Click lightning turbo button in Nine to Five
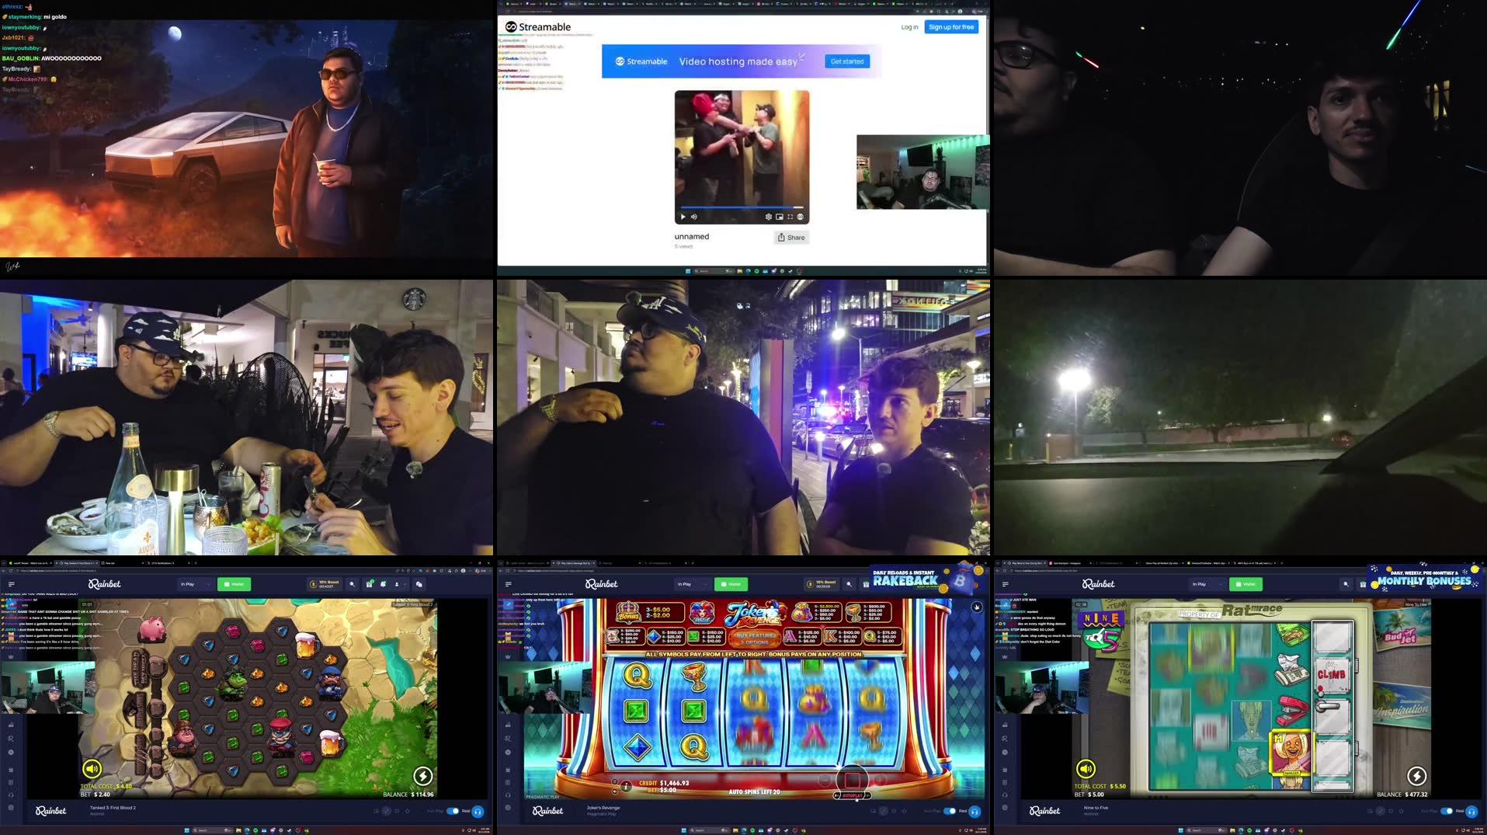 tap(1417, 775)
